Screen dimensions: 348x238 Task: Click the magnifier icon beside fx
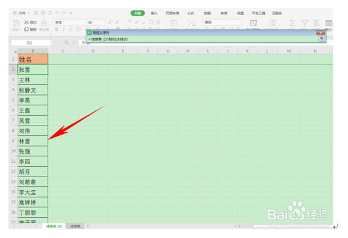(66, 42)
